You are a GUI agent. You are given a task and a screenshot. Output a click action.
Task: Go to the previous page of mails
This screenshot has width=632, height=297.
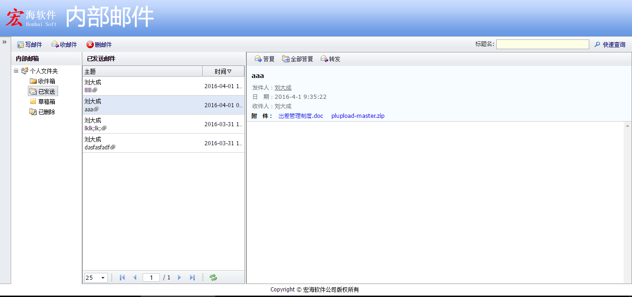135,278
